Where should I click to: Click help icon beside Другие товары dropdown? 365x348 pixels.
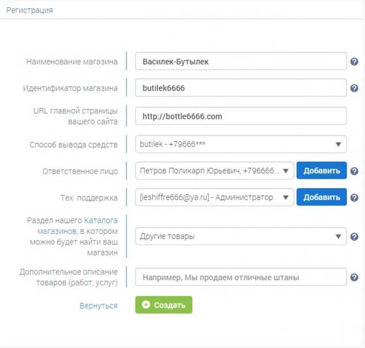tap(354, 237)
